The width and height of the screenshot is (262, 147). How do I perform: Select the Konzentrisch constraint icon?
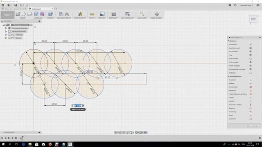pyautogui.click(x=251, y=87)
